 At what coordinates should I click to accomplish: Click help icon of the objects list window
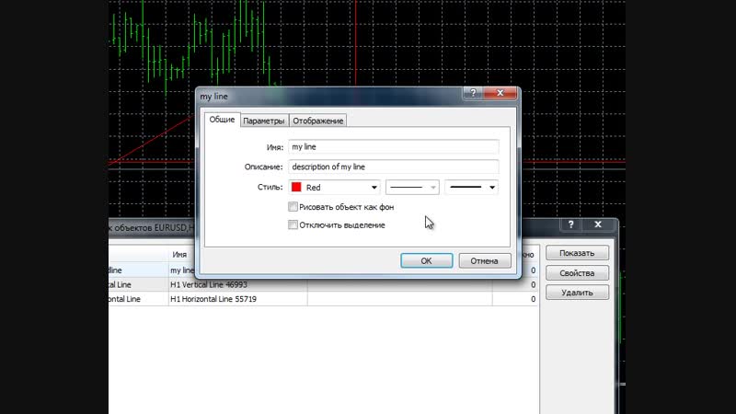click(571, 224)
